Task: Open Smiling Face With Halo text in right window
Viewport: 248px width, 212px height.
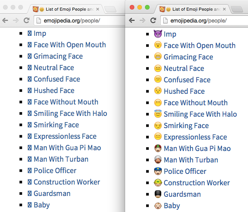Action: [200, 114]
